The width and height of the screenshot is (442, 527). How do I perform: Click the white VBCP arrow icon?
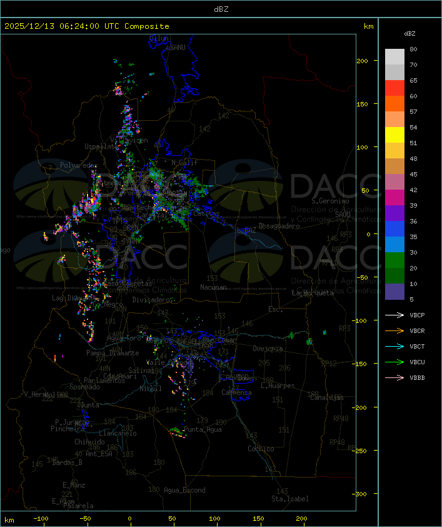click(394, 315)
